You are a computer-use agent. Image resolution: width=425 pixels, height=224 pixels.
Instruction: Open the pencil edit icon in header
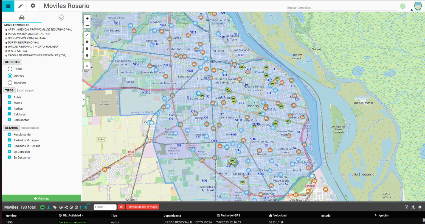(x=21, y=6)
